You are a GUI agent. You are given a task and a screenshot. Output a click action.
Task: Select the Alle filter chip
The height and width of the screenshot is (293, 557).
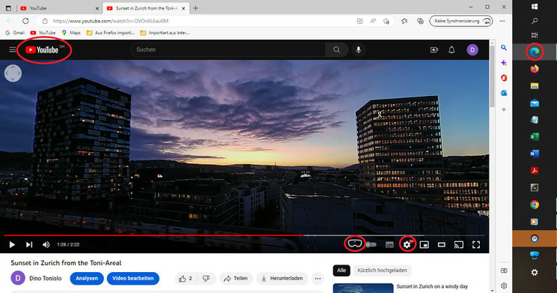pos(341,271)
